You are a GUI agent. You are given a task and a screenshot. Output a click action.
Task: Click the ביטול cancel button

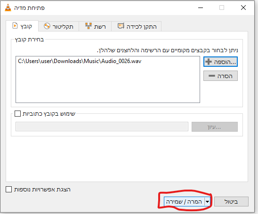(231, 201)
